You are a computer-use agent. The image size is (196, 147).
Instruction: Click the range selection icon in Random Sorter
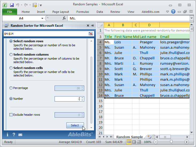91,34
